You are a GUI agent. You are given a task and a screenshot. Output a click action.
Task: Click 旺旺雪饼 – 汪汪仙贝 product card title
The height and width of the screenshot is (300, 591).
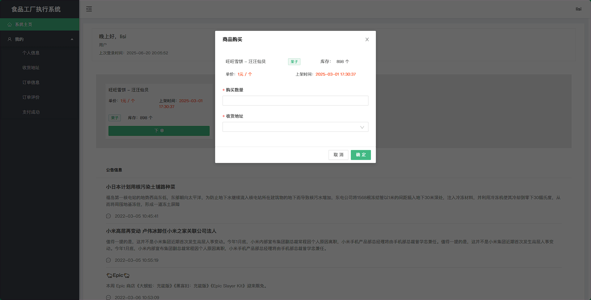128,90
